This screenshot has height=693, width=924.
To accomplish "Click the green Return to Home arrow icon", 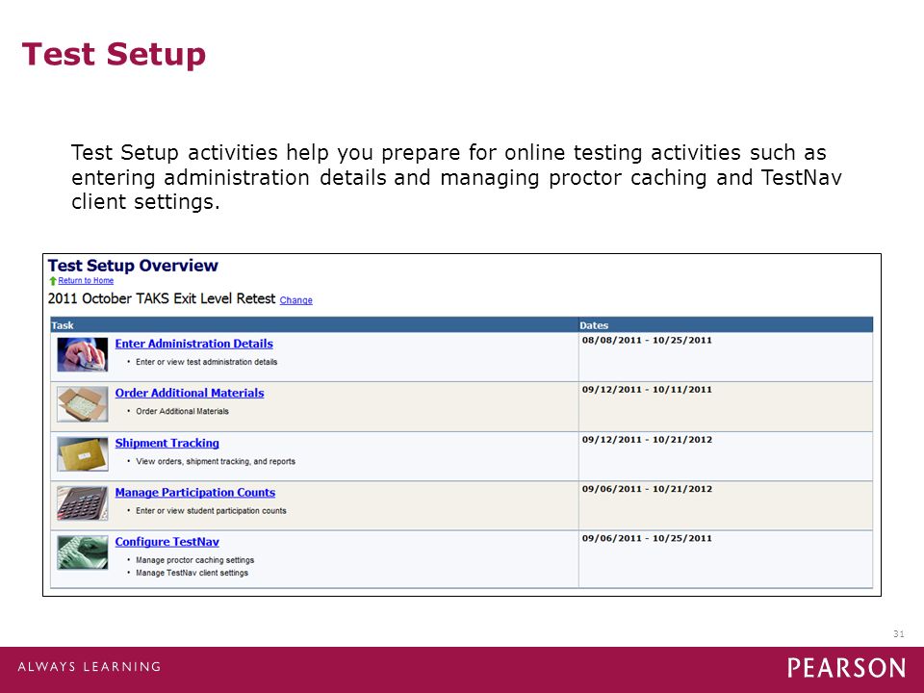I will tap(53, 281).
